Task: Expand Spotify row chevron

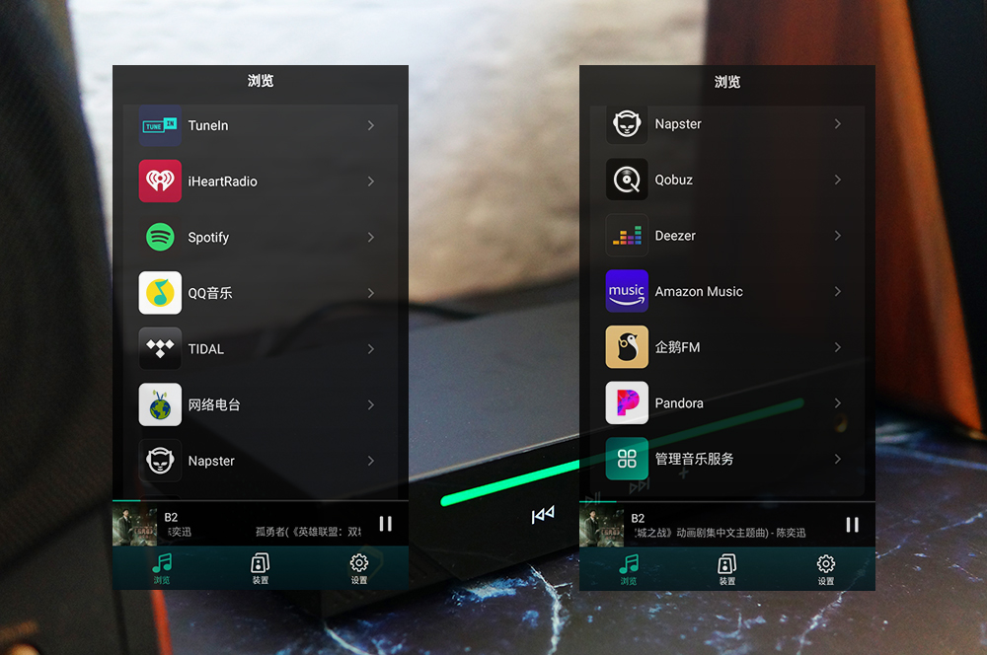Action: (371, 237)
